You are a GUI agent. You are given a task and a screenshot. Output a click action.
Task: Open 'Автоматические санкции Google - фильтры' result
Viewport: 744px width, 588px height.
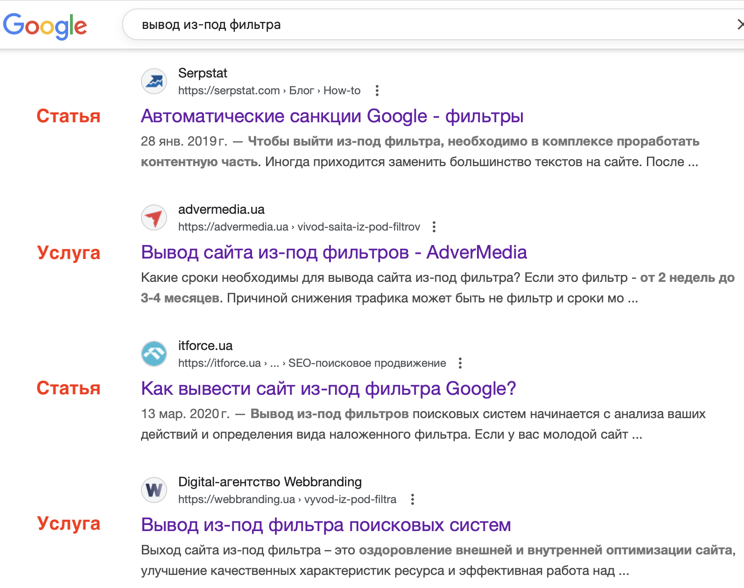(x=332, y=116)
